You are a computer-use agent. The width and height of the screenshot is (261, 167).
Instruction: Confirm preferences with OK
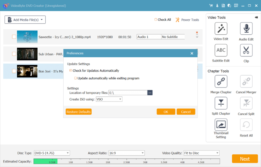[x=166, y=112]
